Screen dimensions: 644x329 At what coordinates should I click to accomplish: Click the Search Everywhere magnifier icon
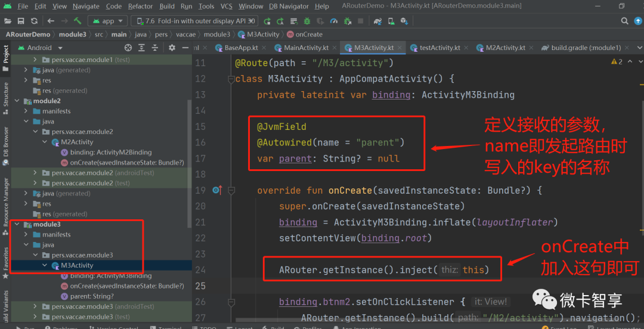click(625, 21)
